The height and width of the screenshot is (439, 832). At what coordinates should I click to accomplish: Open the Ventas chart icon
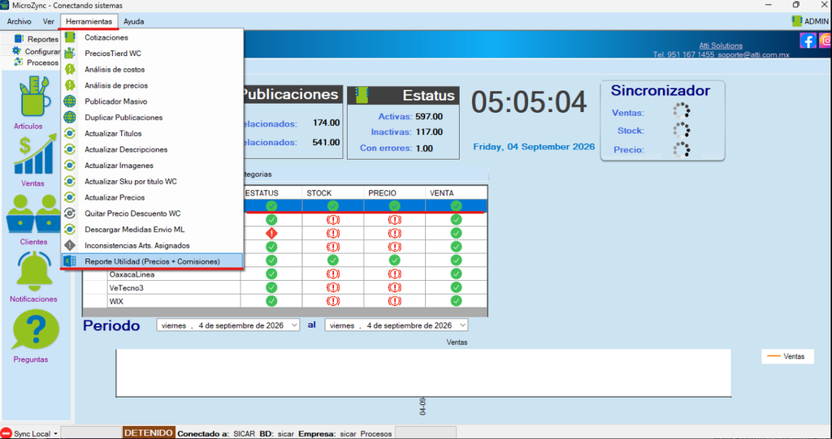[x=35, y=155]
